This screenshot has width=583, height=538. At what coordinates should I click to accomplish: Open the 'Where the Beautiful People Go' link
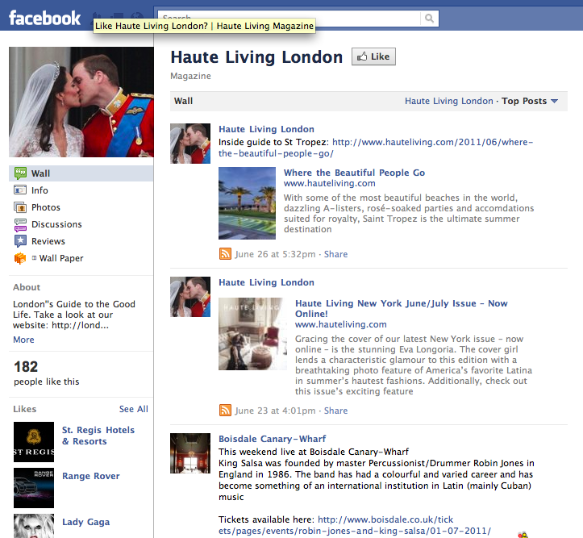tap(354, 173)
